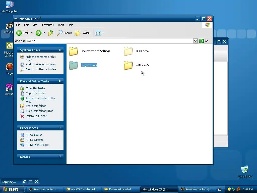The height and width of the screenshot is (193, 257).
Task: Open the Help menu
Action: (71, 25)
